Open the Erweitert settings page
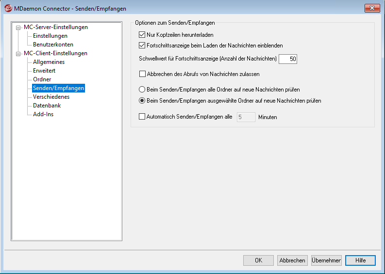The width and height of the screenshot is (385, 274). pyautogui.click(x=45, y=71)
